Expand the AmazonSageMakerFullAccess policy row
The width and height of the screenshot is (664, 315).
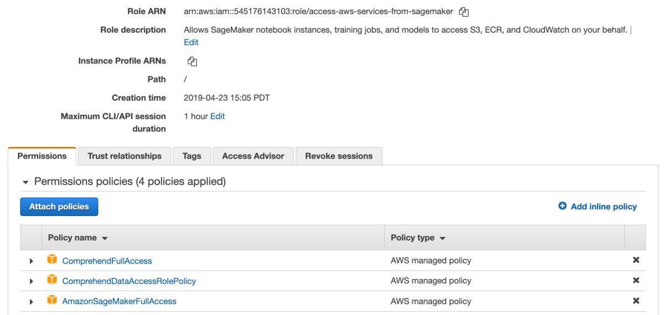[x=31, y=302]
